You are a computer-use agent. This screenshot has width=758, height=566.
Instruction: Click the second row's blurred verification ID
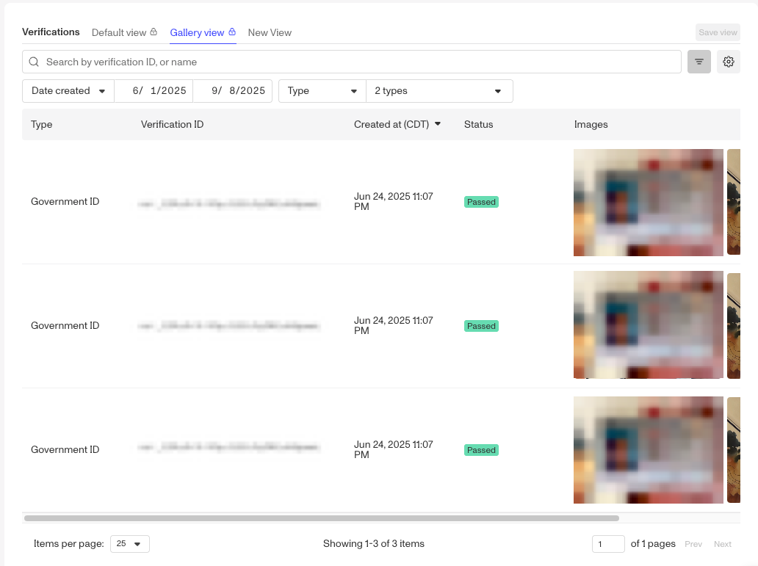[x=228, y=326]
